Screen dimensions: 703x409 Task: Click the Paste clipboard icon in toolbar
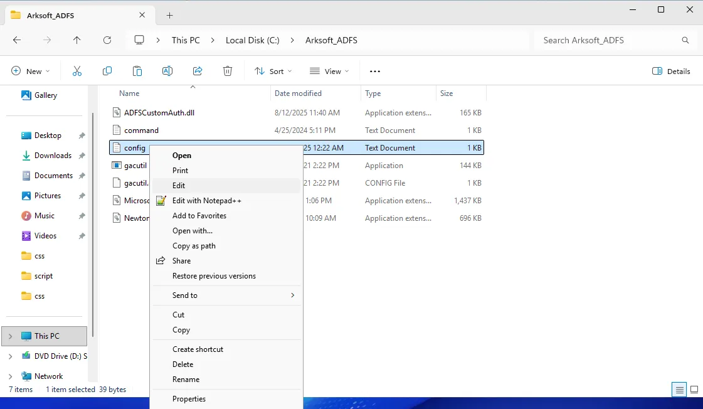coord(137,72)
